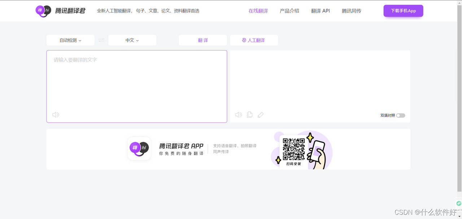The height and width of the screenshot is (219, 462).
Task: Select the 在线翻译 nav tab
Action: click(258, 11)
